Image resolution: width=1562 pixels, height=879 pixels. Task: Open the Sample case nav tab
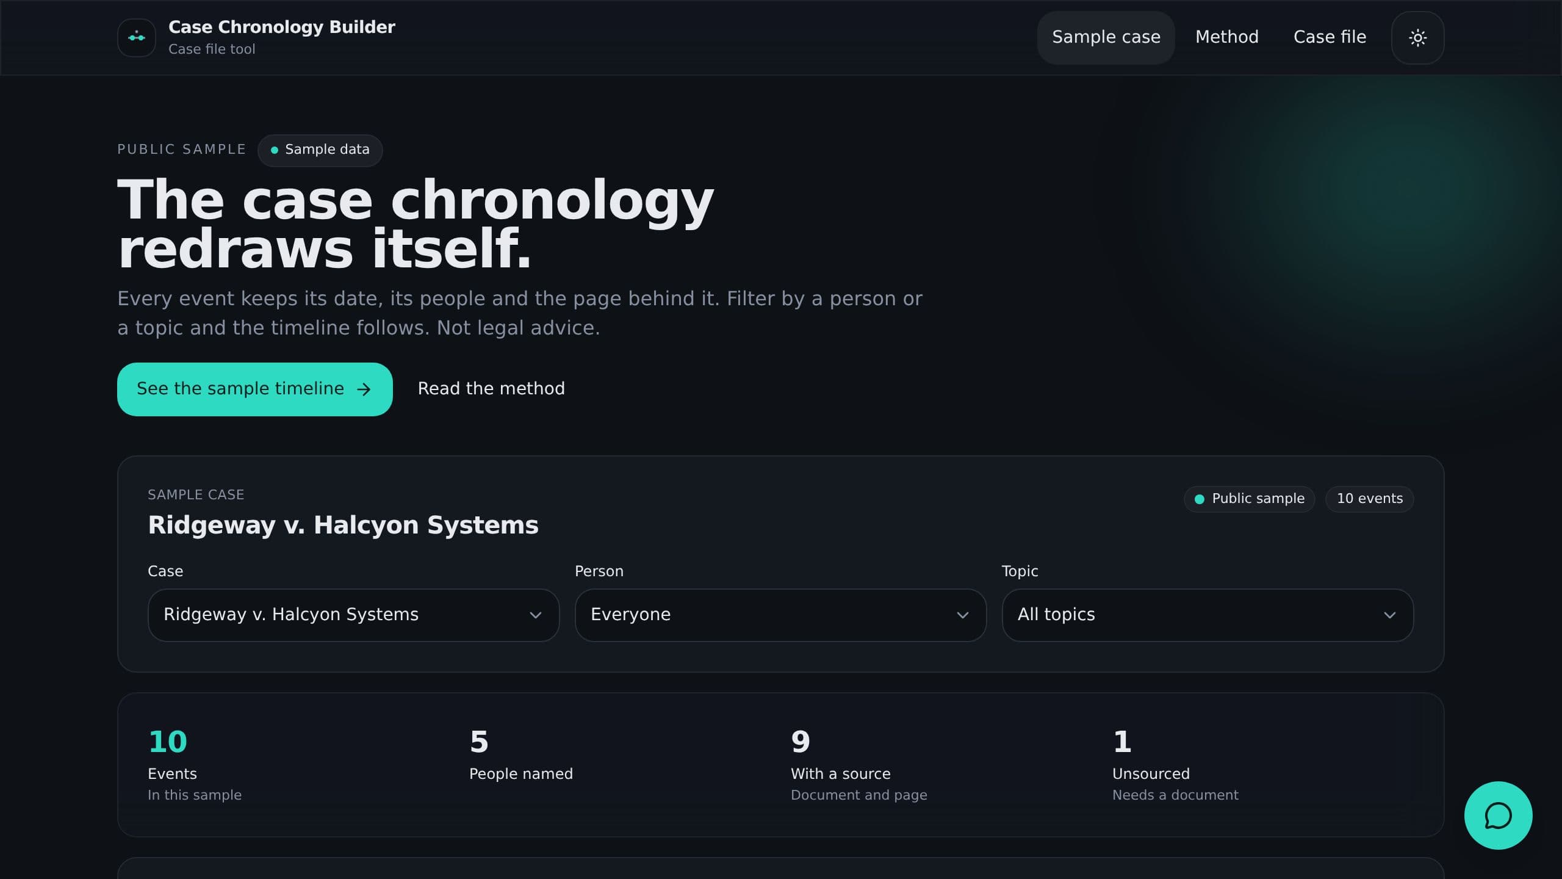(x=1106, y=37)
